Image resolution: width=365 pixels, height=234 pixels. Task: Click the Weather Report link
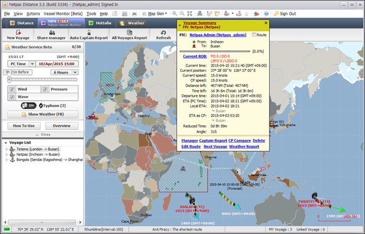coord(244,147)
